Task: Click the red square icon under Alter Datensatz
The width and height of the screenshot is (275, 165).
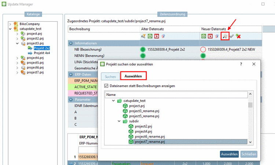Action: (157, 36)
